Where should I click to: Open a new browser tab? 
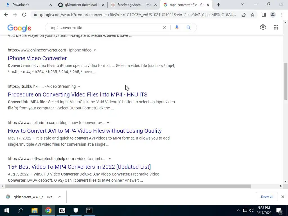(x=218, y=5)
